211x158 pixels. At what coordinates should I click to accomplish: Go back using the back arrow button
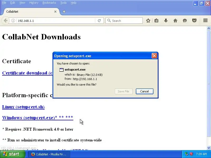click(5, 21)
